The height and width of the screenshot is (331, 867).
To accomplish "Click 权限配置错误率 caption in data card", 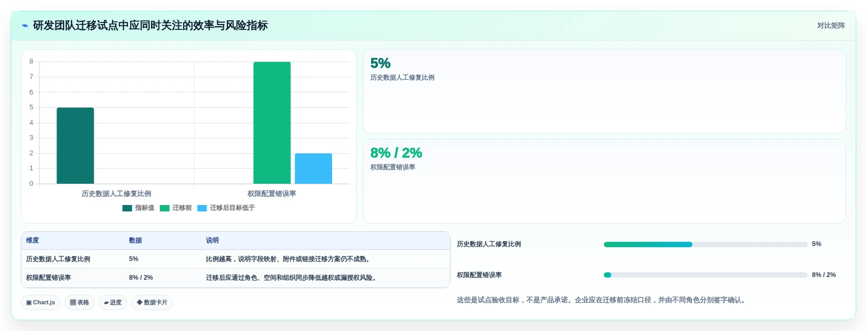I will 393,167.
